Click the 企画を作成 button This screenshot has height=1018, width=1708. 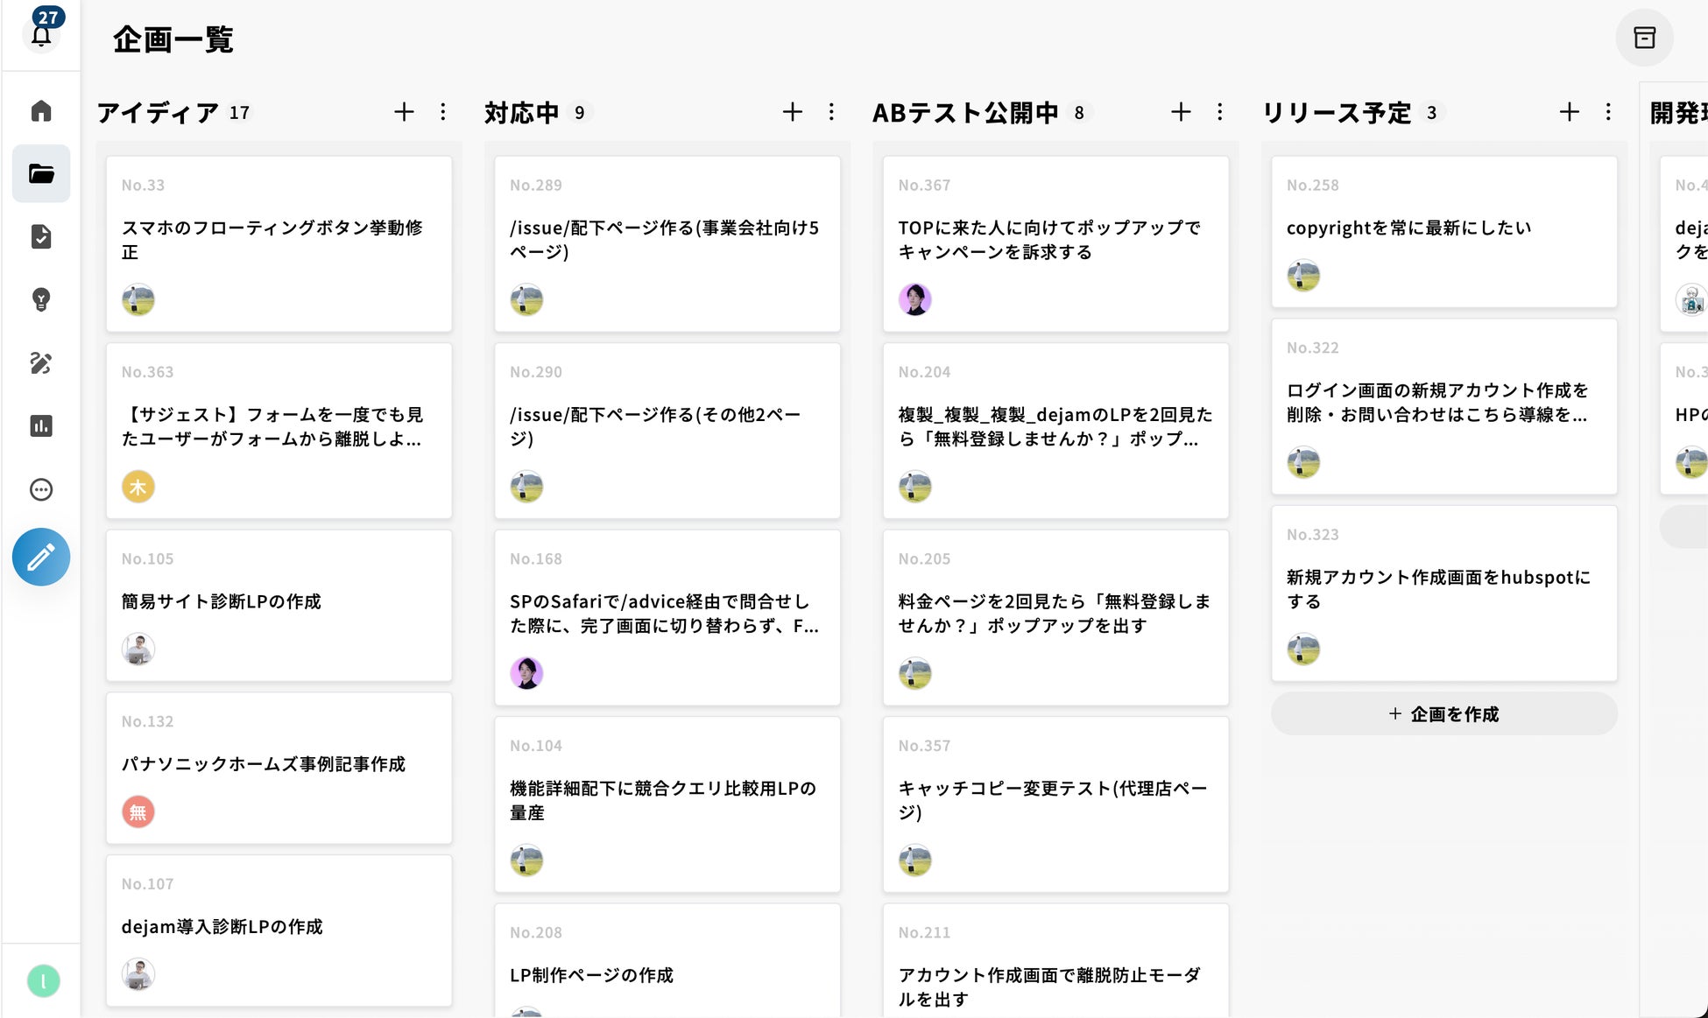pos(1443,714)
